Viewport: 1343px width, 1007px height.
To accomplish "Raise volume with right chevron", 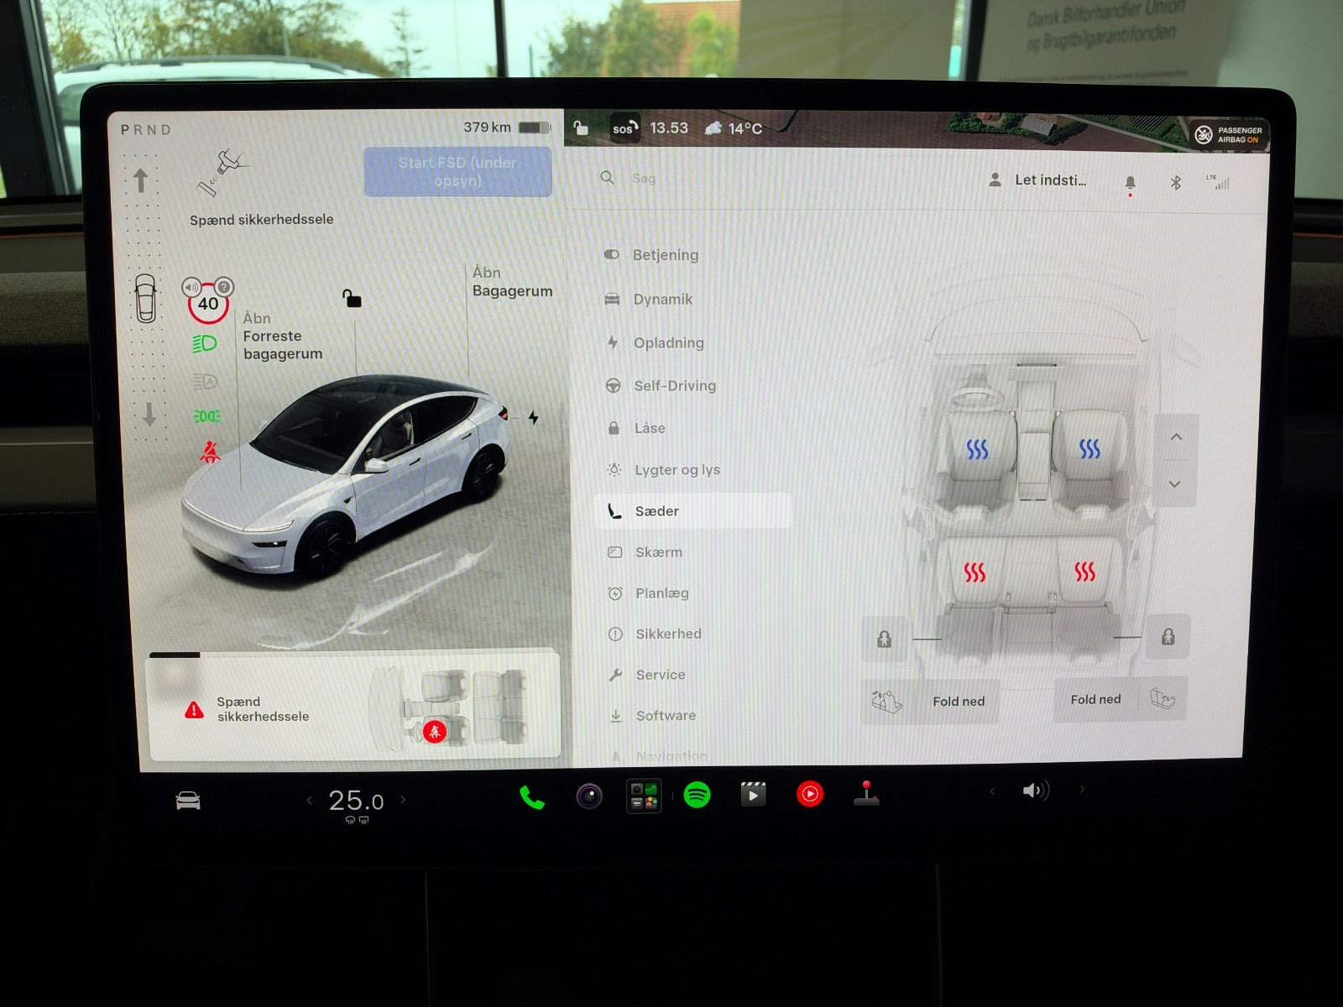I will (1082, 789).
